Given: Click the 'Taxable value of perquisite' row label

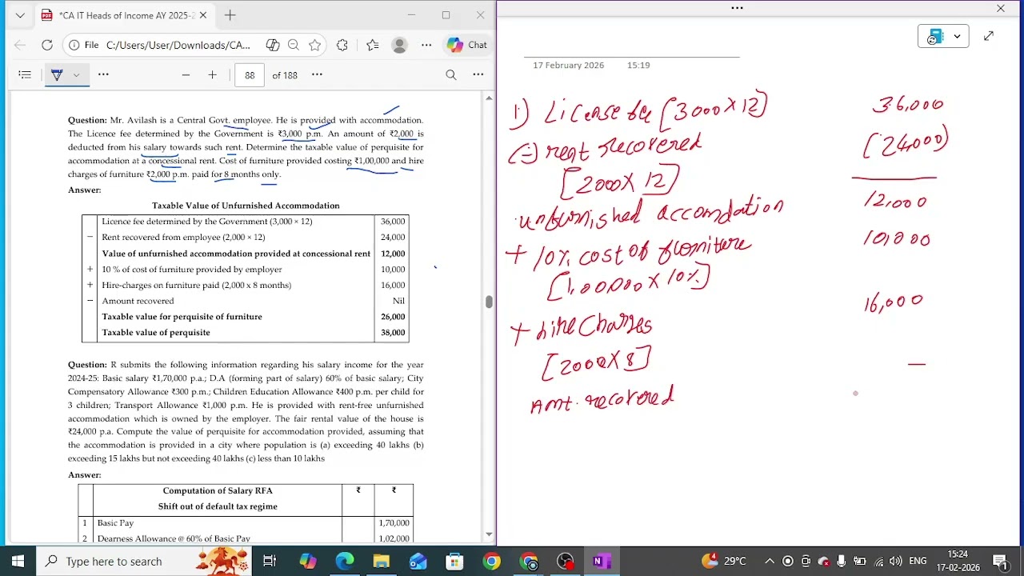Looking at the screenshot, I should tap(156, 333).
